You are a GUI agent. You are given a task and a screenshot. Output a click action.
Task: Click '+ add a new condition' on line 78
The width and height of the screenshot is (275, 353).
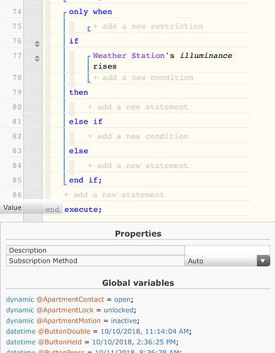point(143,78)
